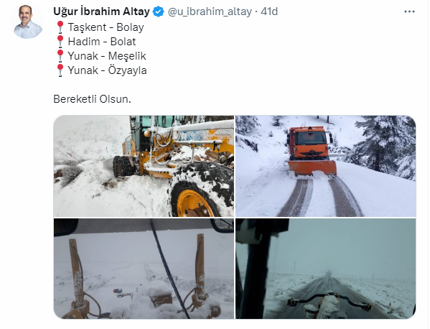
Task: Click the Hadim - Bolat text line
Action: pos(102,42)
